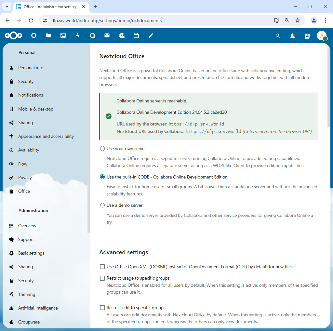Open the tab search dropdown arrow
Image resolution: width=333 pixels, height=331 pixels.
tap(7, 7)
